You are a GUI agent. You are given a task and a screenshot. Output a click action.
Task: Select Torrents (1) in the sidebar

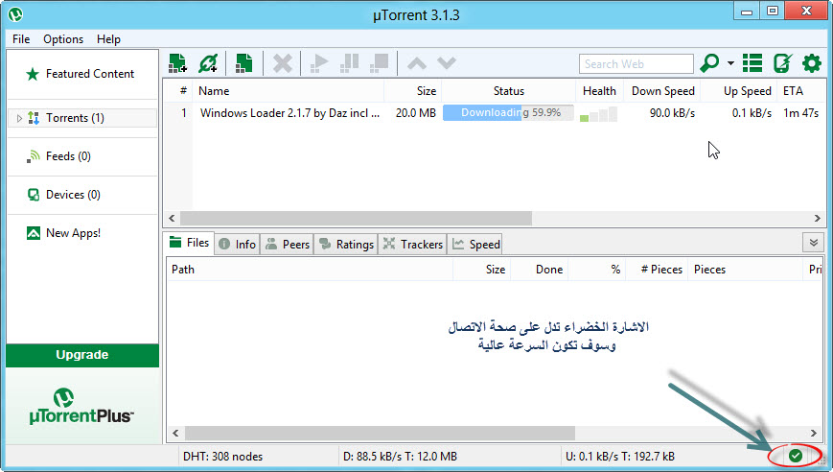pos(82,118)
